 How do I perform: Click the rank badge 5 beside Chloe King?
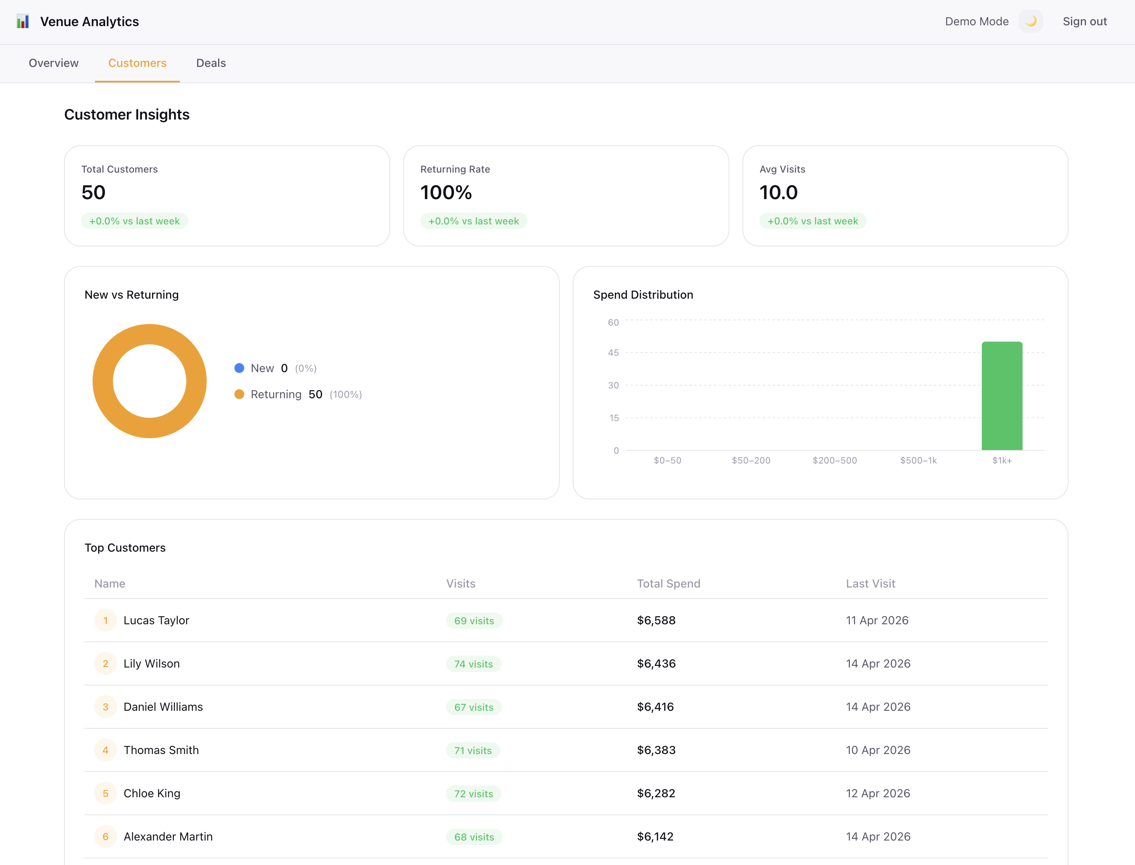pyautogui.click(x=105, y=794)
